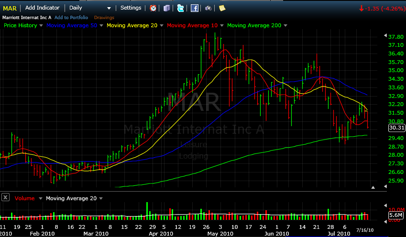The height and width of the screenshot is (237, 406).
Task: Click the database stack icon
Action: pos(167,8)
